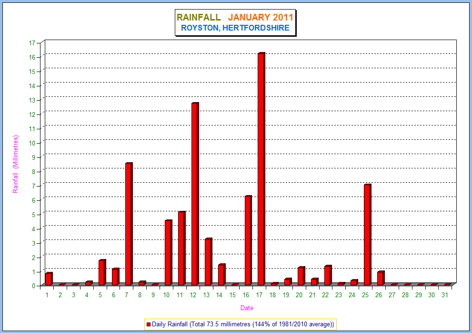Select the bar for date 14
The height and width of the screenshot is (333, 472).
click(221, 274)
